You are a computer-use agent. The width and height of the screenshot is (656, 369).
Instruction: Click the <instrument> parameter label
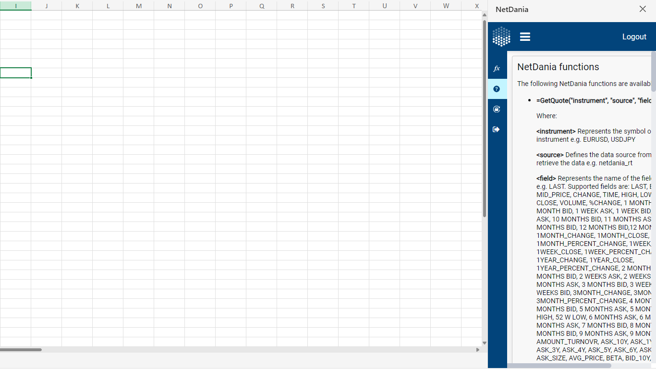(x=556, y=131)
